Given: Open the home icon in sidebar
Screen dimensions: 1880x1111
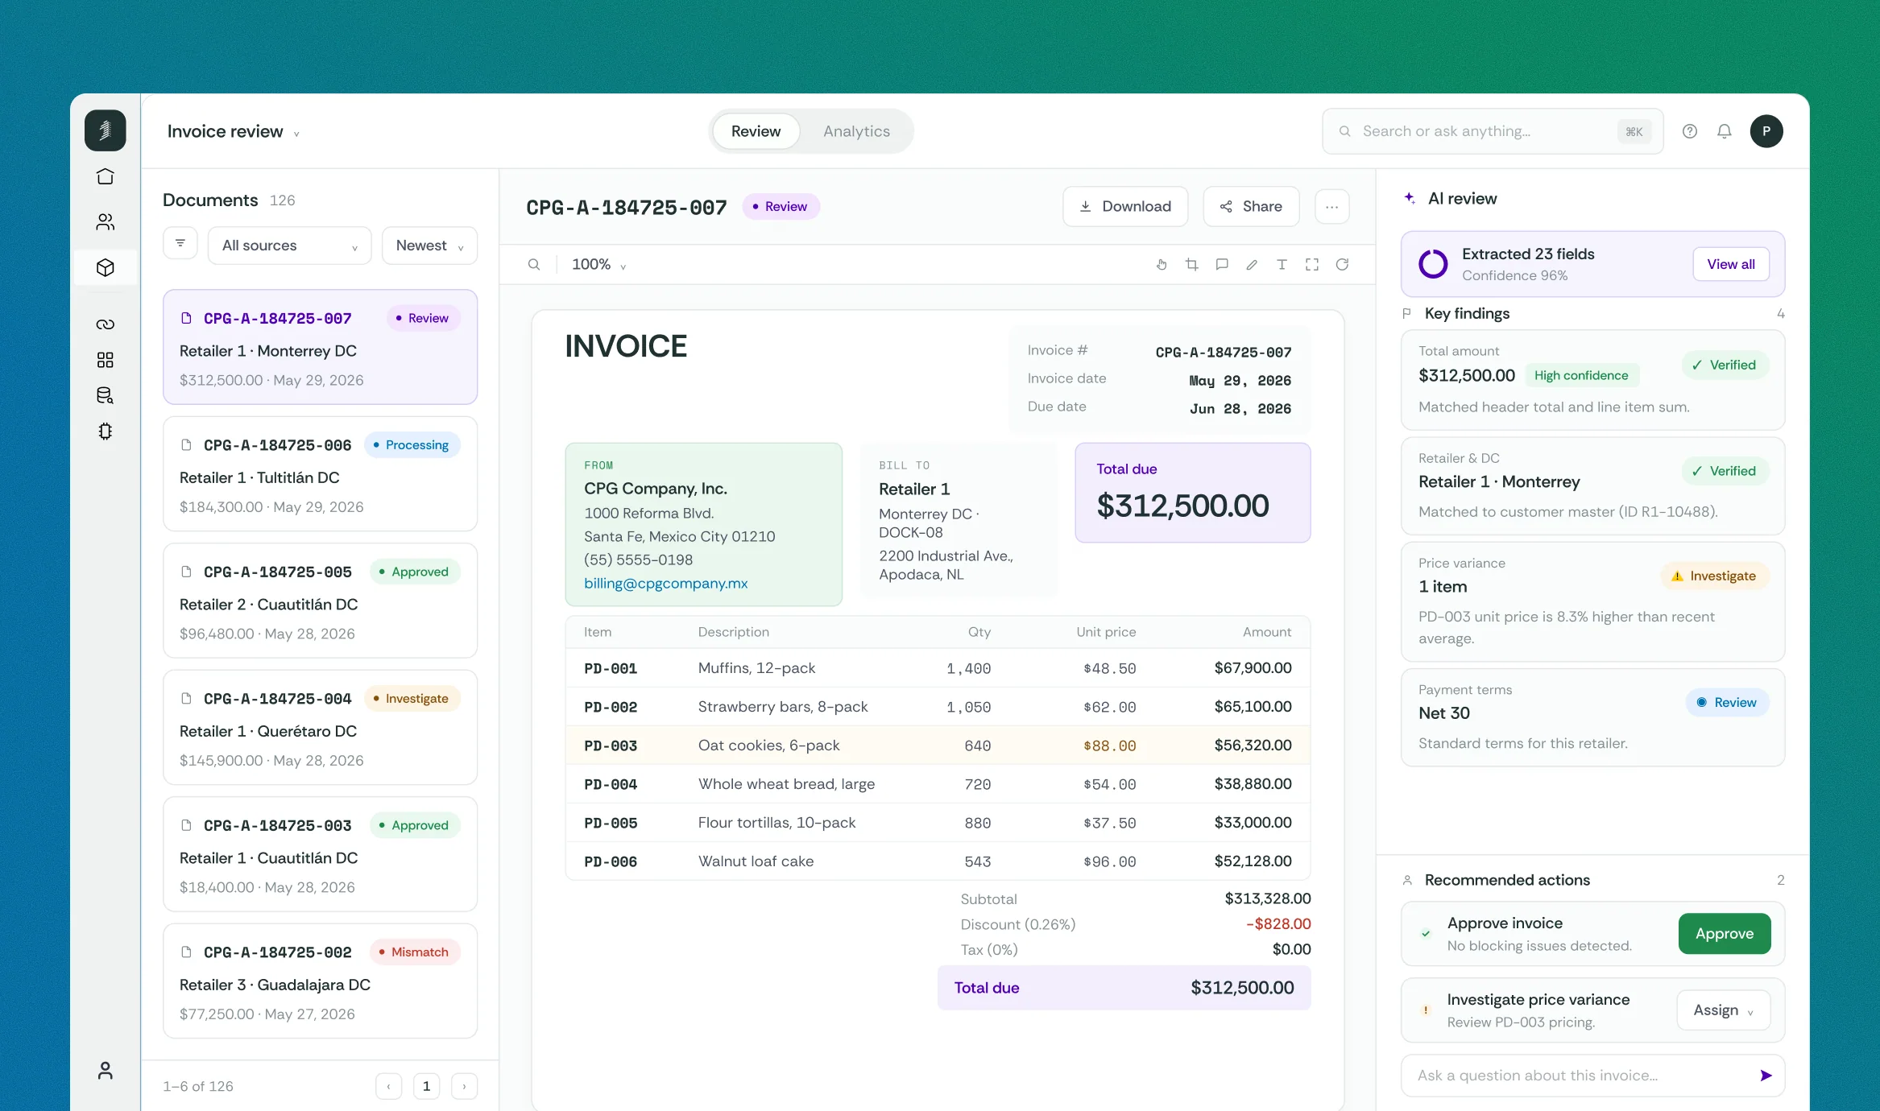Looking at the screenshot, I should point(105,176).
